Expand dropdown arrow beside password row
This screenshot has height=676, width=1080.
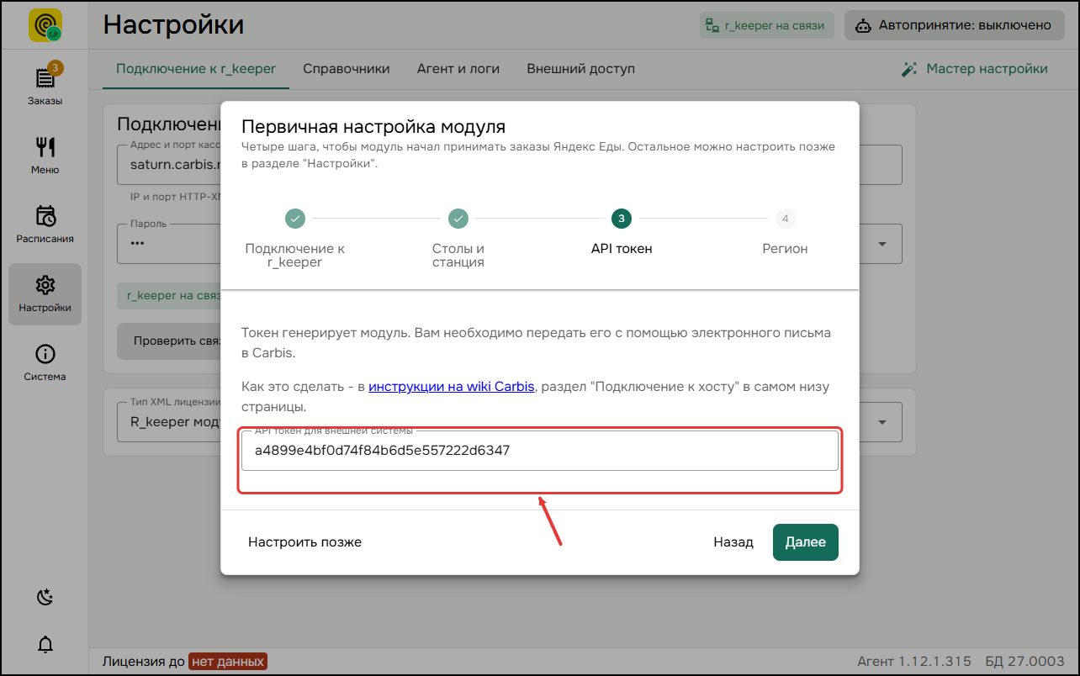(882, 244)
